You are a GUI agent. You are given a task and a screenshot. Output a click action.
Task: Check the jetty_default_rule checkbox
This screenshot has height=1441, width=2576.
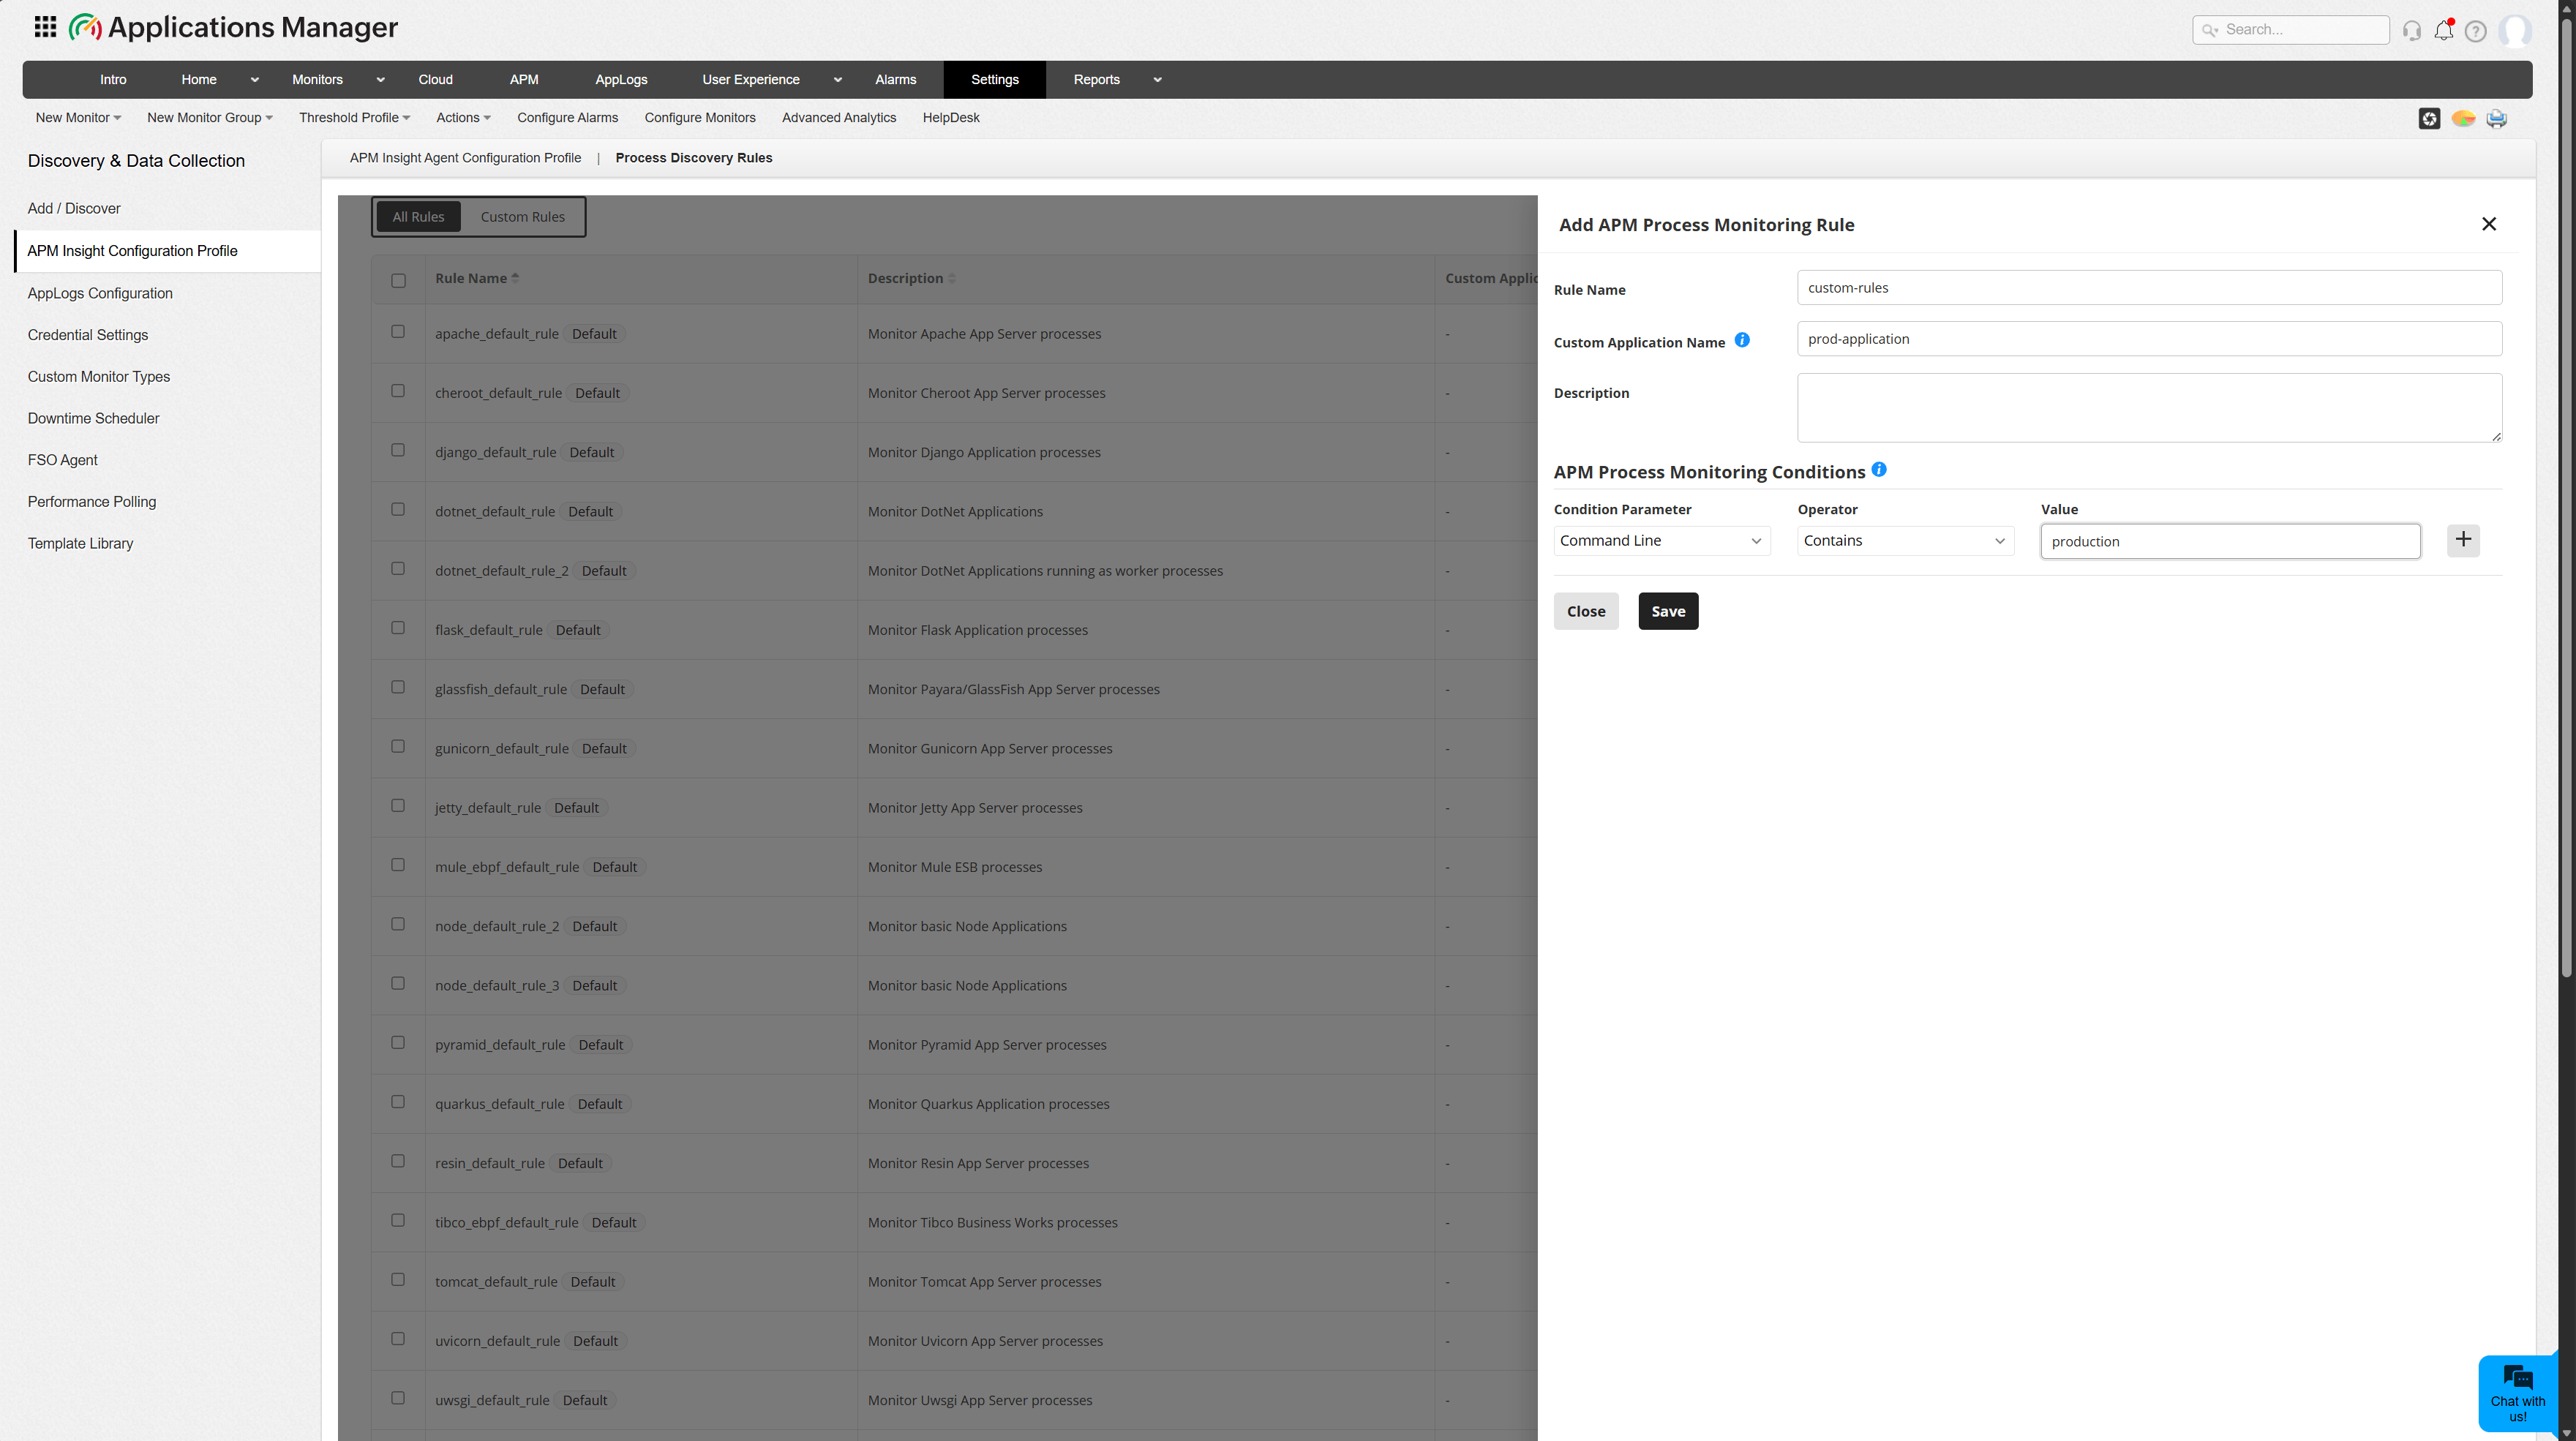tap(398, 805)
